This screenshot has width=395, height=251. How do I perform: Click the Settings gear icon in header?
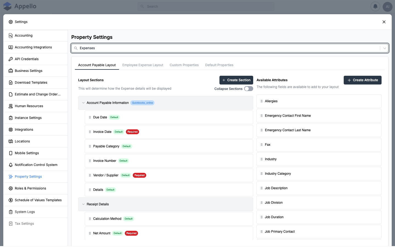[11, 22]
